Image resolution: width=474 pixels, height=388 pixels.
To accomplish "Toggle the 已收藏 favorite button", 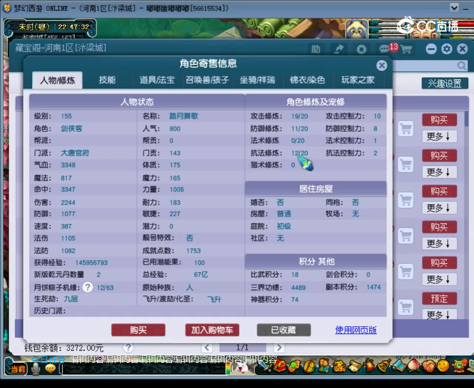I will [x=284, y=330].
